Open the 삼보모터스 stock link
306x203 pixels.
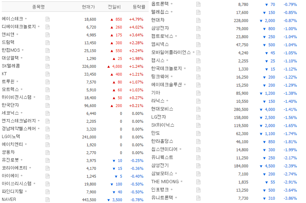162,174
